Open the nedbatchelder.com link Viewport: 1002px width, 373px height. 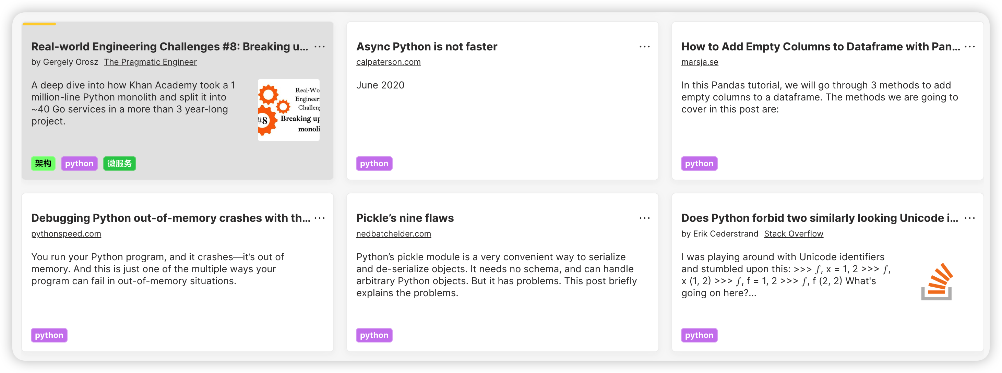tap(393, 234)
